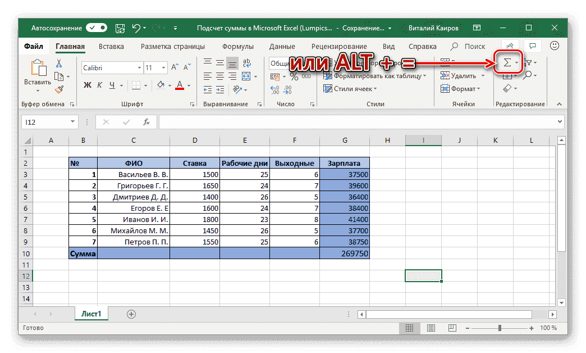Apply bold with the Ж icon
Image resolution: width=586 pixels, height=353 pixels.
(x=87, y=85)
